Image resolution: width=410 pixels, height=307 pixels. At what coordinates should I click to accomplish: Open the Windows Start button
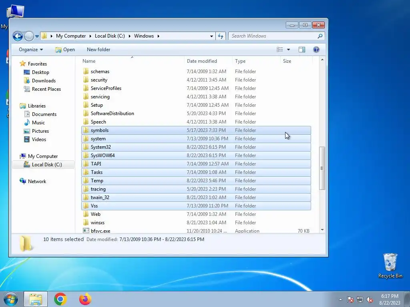[11, 299]
